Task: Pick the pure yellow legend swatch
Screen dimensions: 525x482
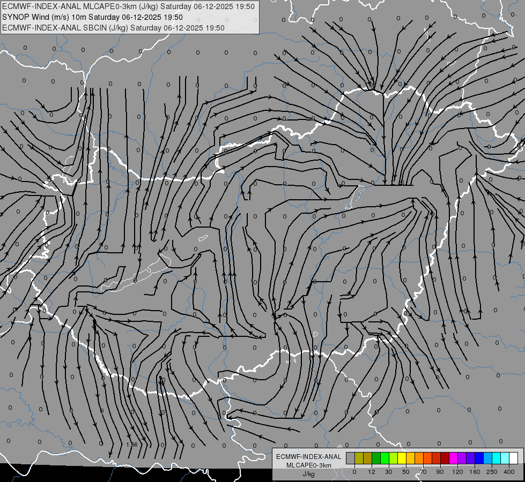Action: click(x=402, y=458)
